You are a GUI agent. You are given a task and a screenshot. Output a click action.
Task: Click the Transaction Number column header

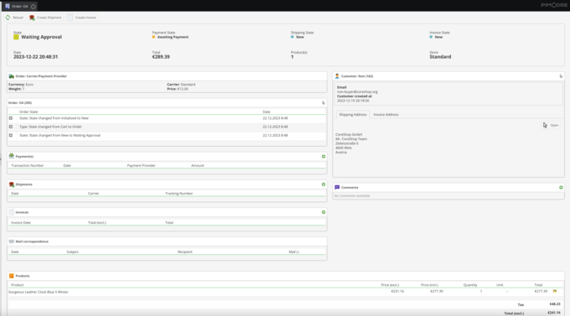click(28, 165)
